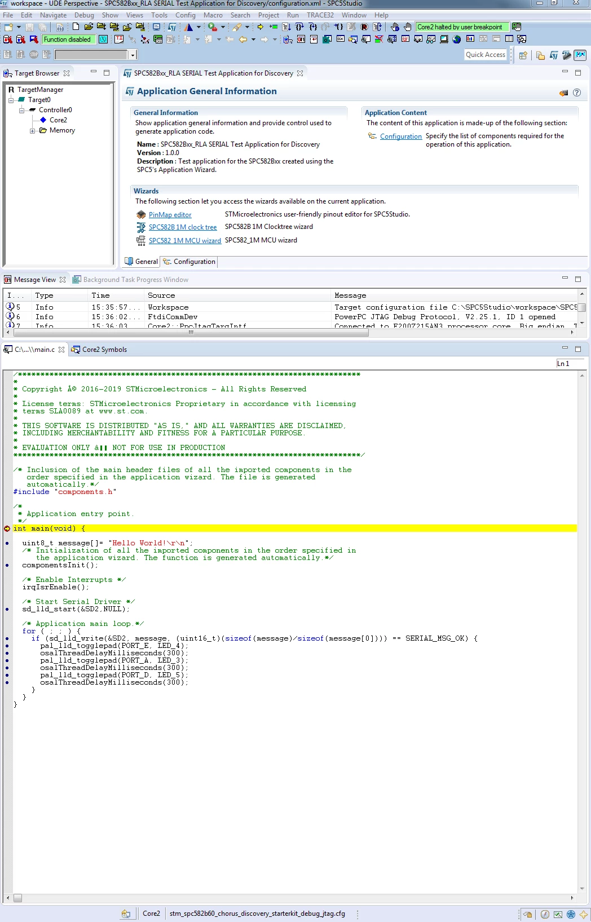Click the Open Perspective icon

coord(523,55)
